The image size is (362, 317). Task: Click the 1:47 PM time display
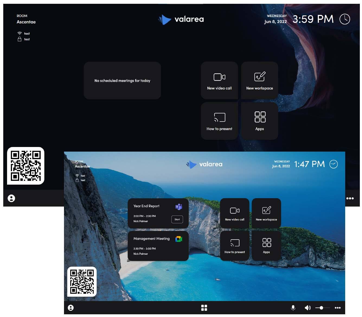(x=309, y=164)
